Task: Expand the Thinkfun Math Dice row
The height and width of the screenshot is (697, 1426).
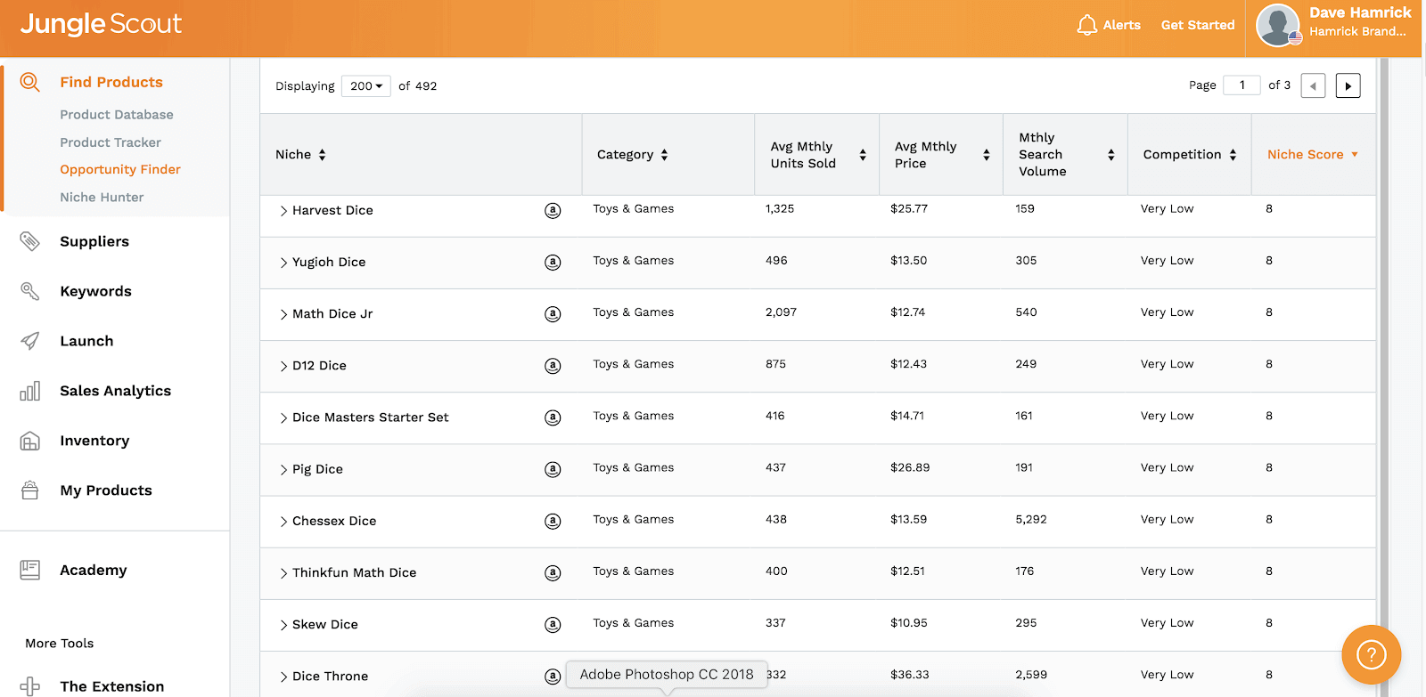Action: 283,572
